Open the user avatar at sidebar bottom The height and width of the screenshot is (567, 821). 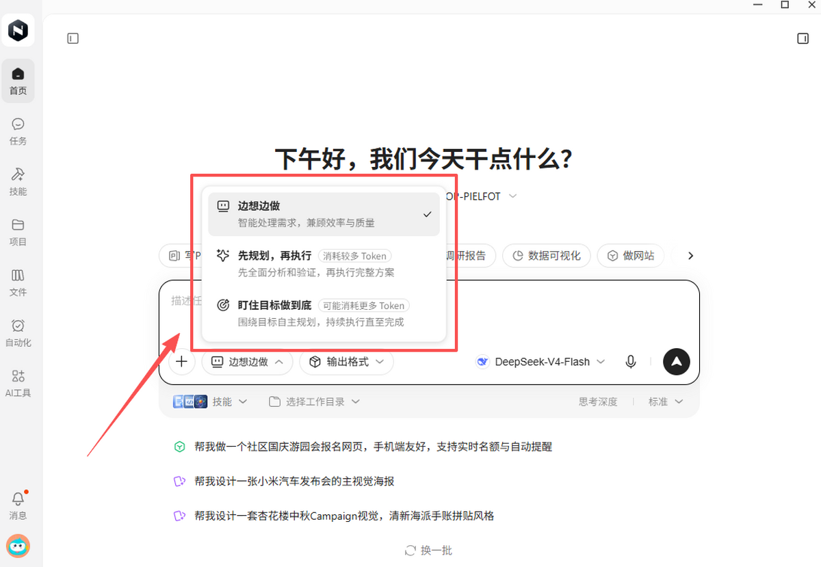coord(18,546)
